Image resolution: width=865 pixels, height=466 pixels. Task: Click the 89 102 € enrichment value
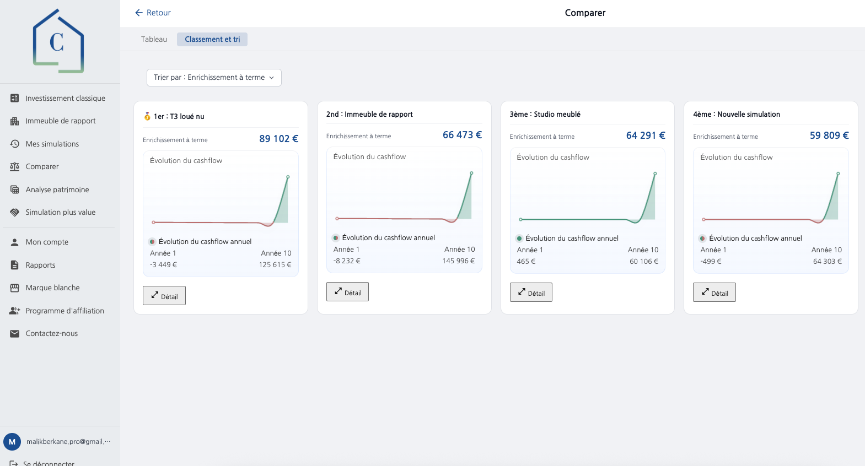click(x=279, y=139)
